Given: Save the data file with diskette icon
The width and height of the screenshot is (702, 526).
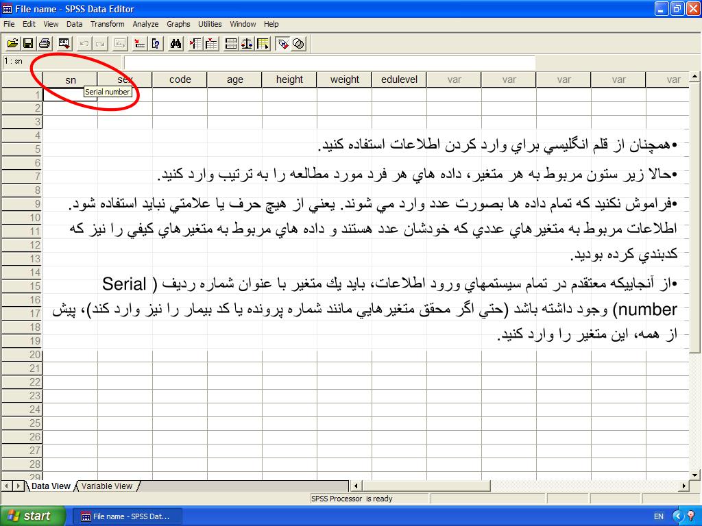Looking at the screenshot, I should (x=27, y=43).
